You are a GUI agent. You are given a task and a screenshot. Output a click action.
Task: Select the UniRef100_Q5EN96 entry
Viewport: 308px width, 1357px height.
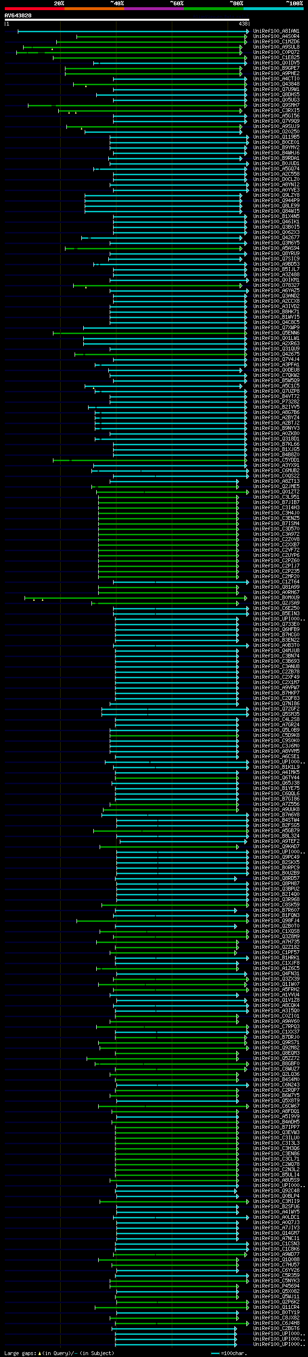pyautogui.click(x=276, y=333)
